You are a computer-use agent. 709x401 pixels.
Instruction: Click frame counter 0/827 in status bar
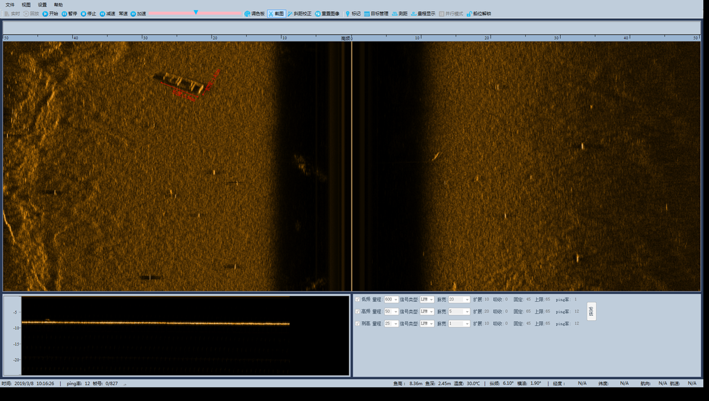coord(110,383)
